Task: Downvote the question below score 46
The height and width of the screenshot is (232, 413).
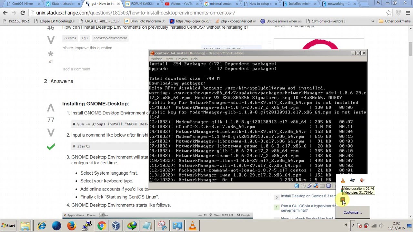Action: coord(51,40)
